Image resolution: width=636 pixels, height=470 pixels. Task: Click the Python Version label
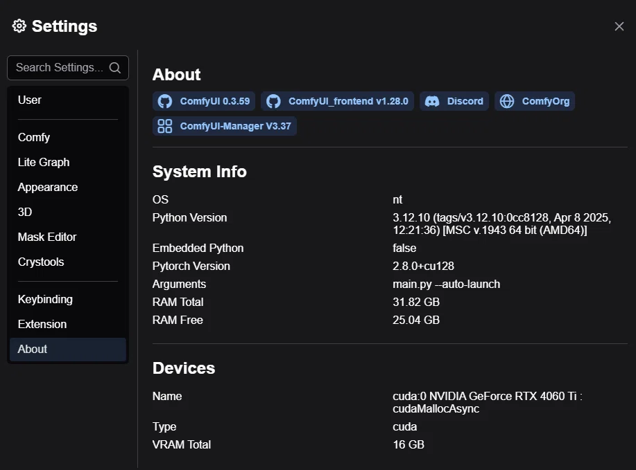tap(189, 218)
